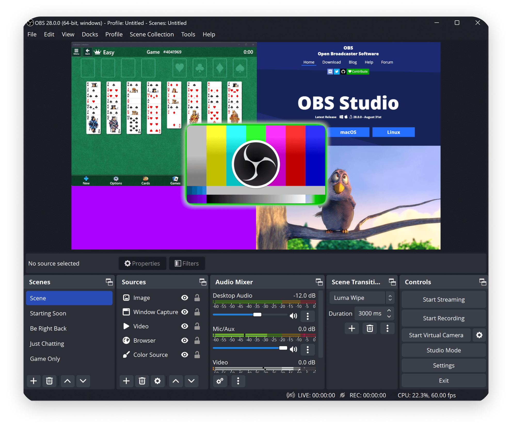Click Start Streaming button
This screenshot has height=428, width=512.
(x=444, y=299)
